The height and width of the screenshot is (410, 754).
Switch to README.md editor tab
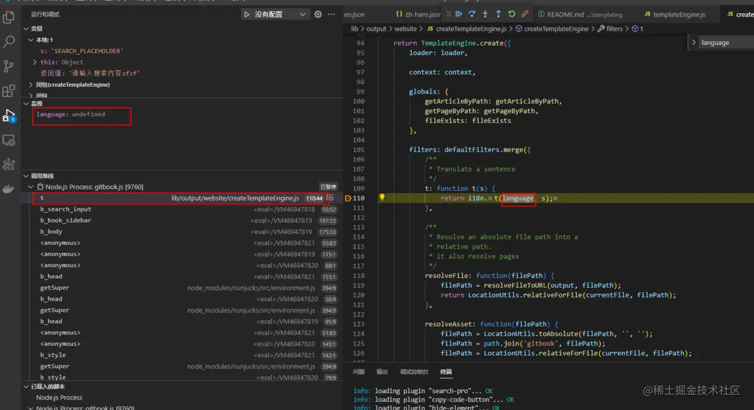(x=565, y=14)
